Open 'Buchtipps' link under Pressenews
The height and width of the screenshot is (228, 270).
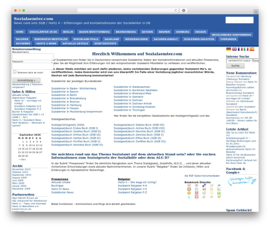pyautogui.click(x=57, y=185)
